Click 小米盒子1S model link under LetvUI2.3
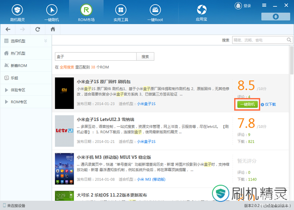Viewport: 294px width, 210px height. [146, 141]
